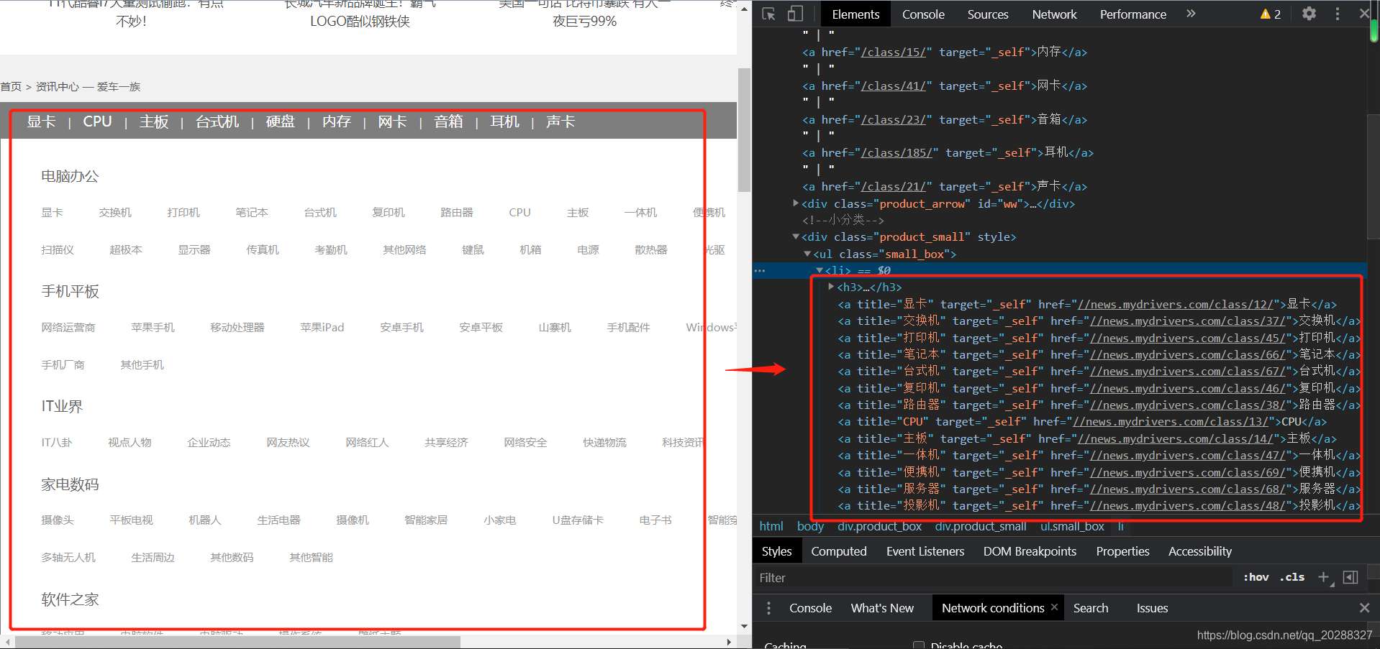Collapse the ul small_box node
This screenshot has height=649, width=1380.
[x=807, y=254]
